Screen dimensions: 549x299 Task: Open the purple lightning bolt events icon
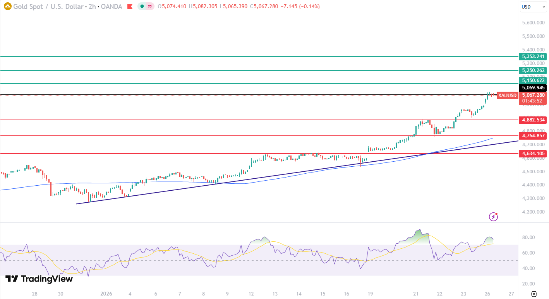point(493,217)
